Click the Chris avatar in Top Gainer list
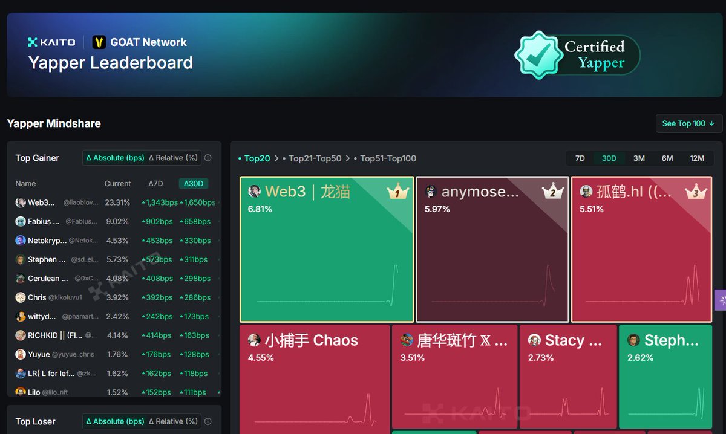The height and width of the screenshot is (434, 726). 21,297
